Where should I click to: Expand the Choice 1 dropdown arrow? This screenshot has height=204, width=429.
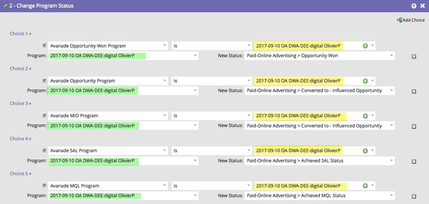coord(30,34)
